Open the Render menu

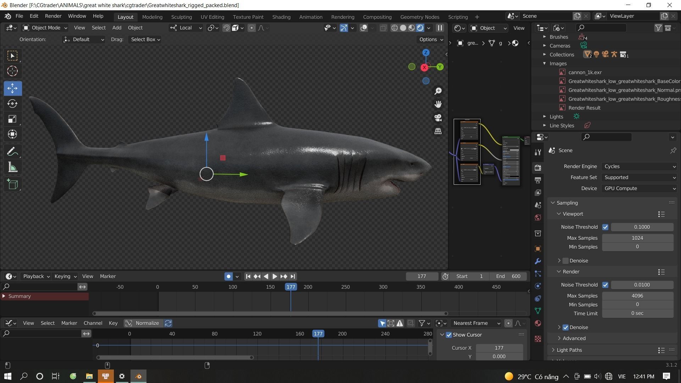[53, 16]
